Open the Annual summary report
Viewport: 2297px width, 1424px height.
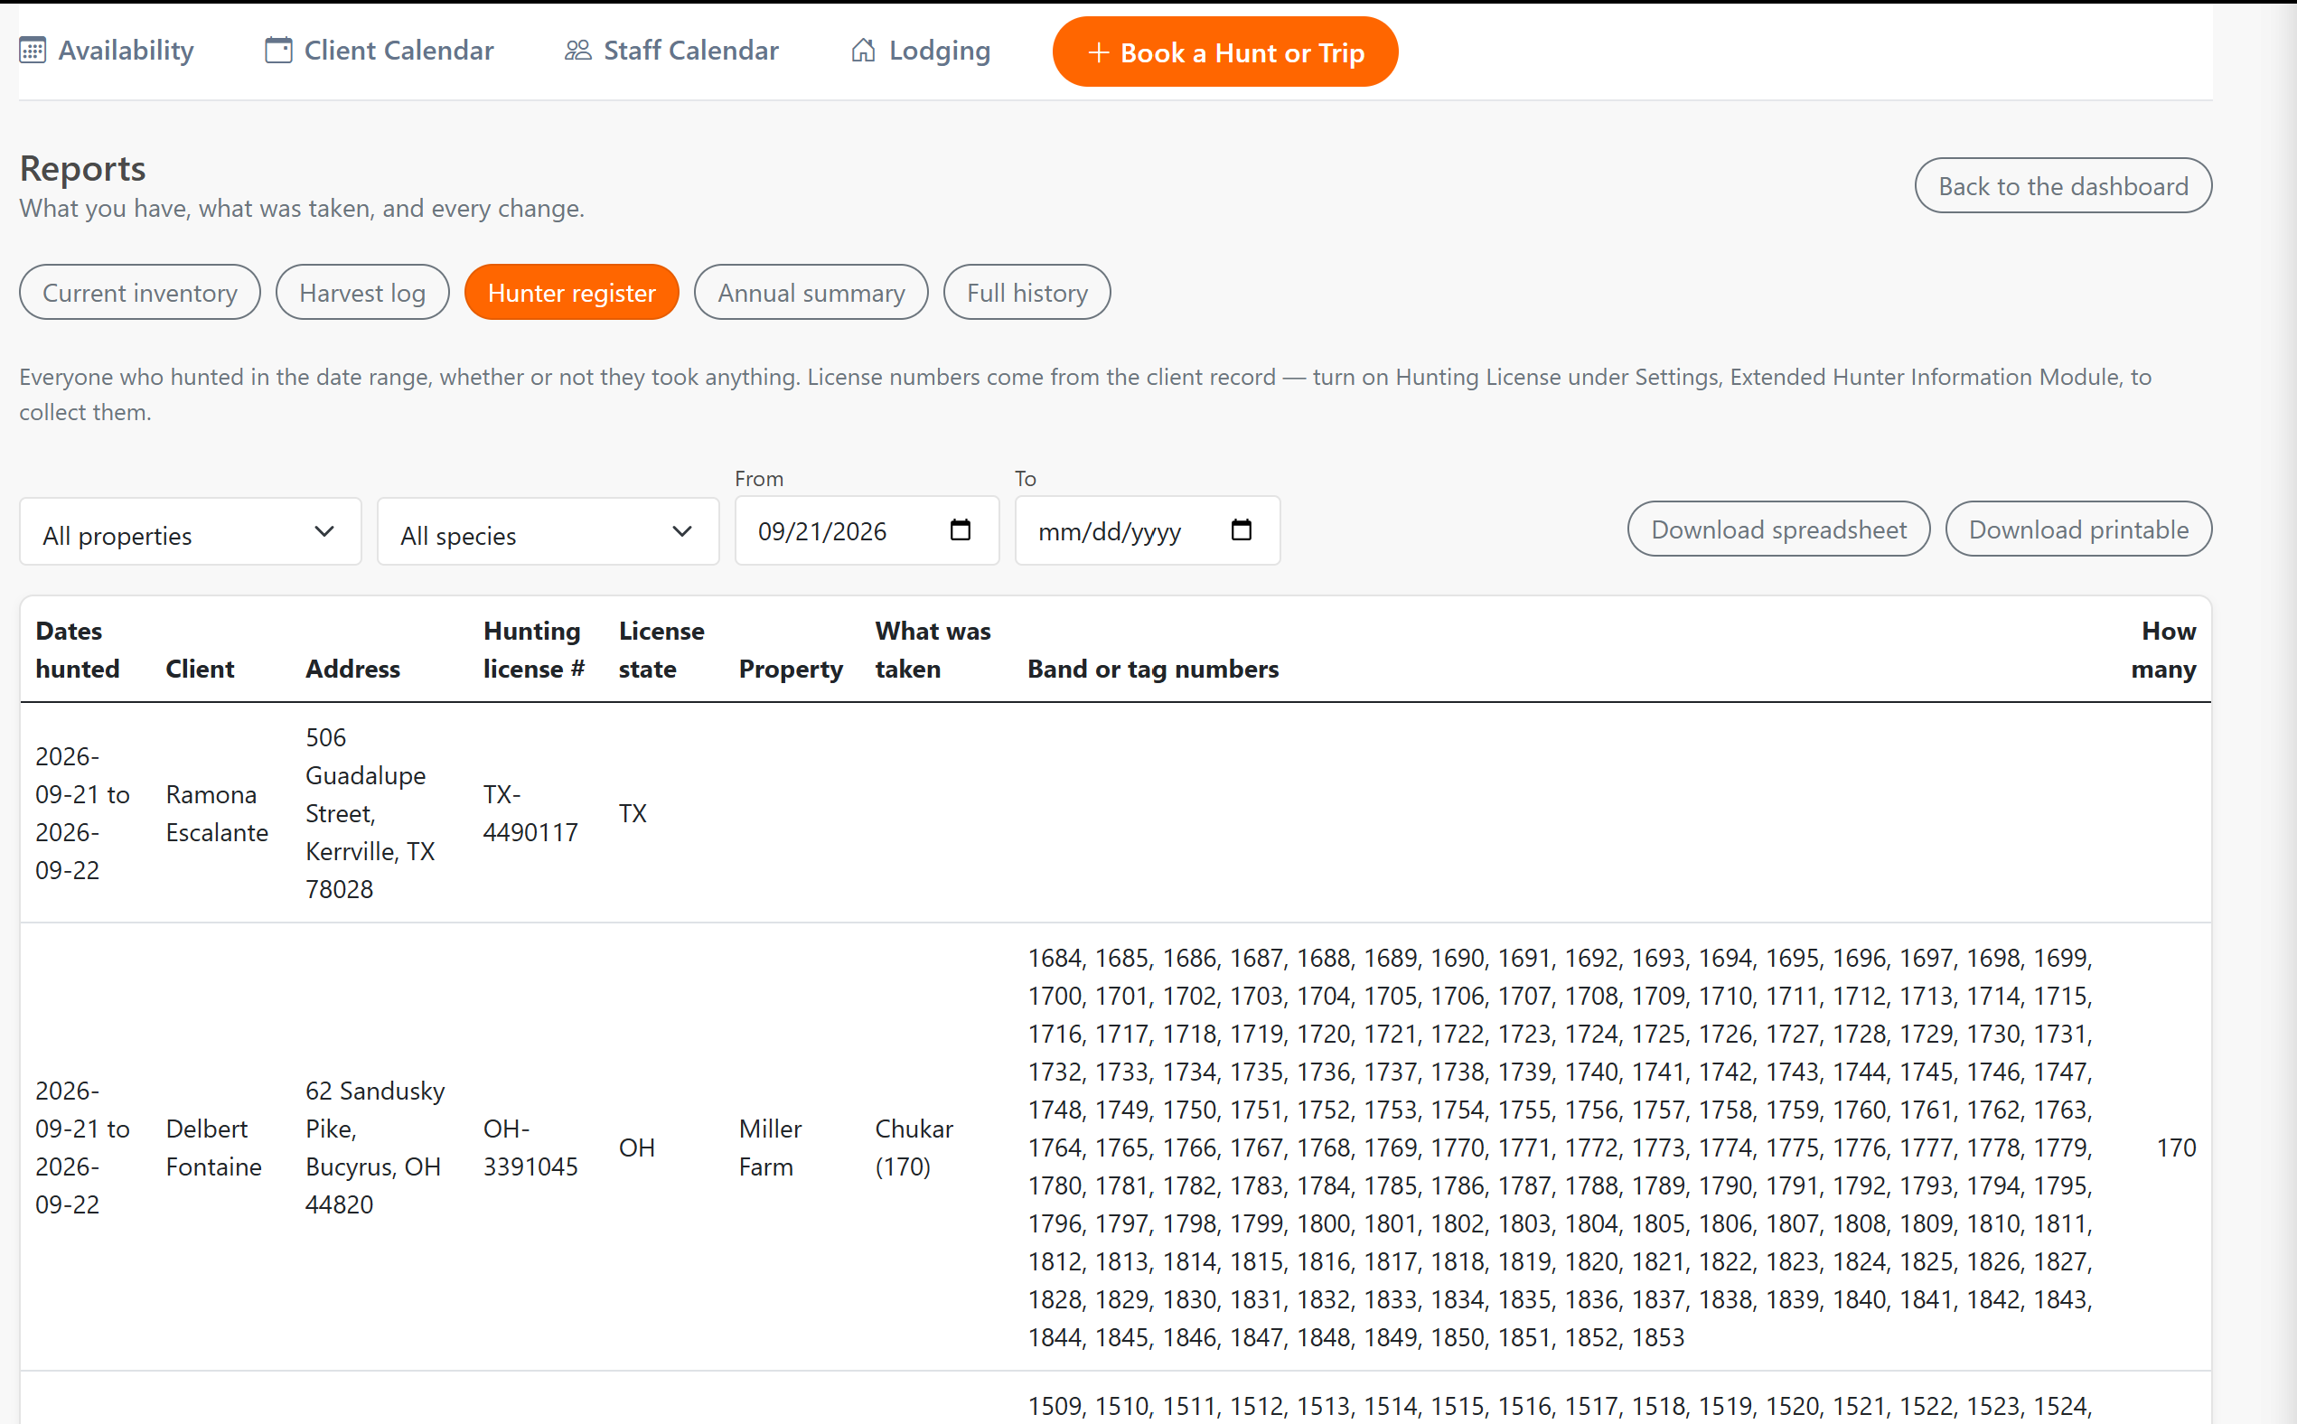811,293
